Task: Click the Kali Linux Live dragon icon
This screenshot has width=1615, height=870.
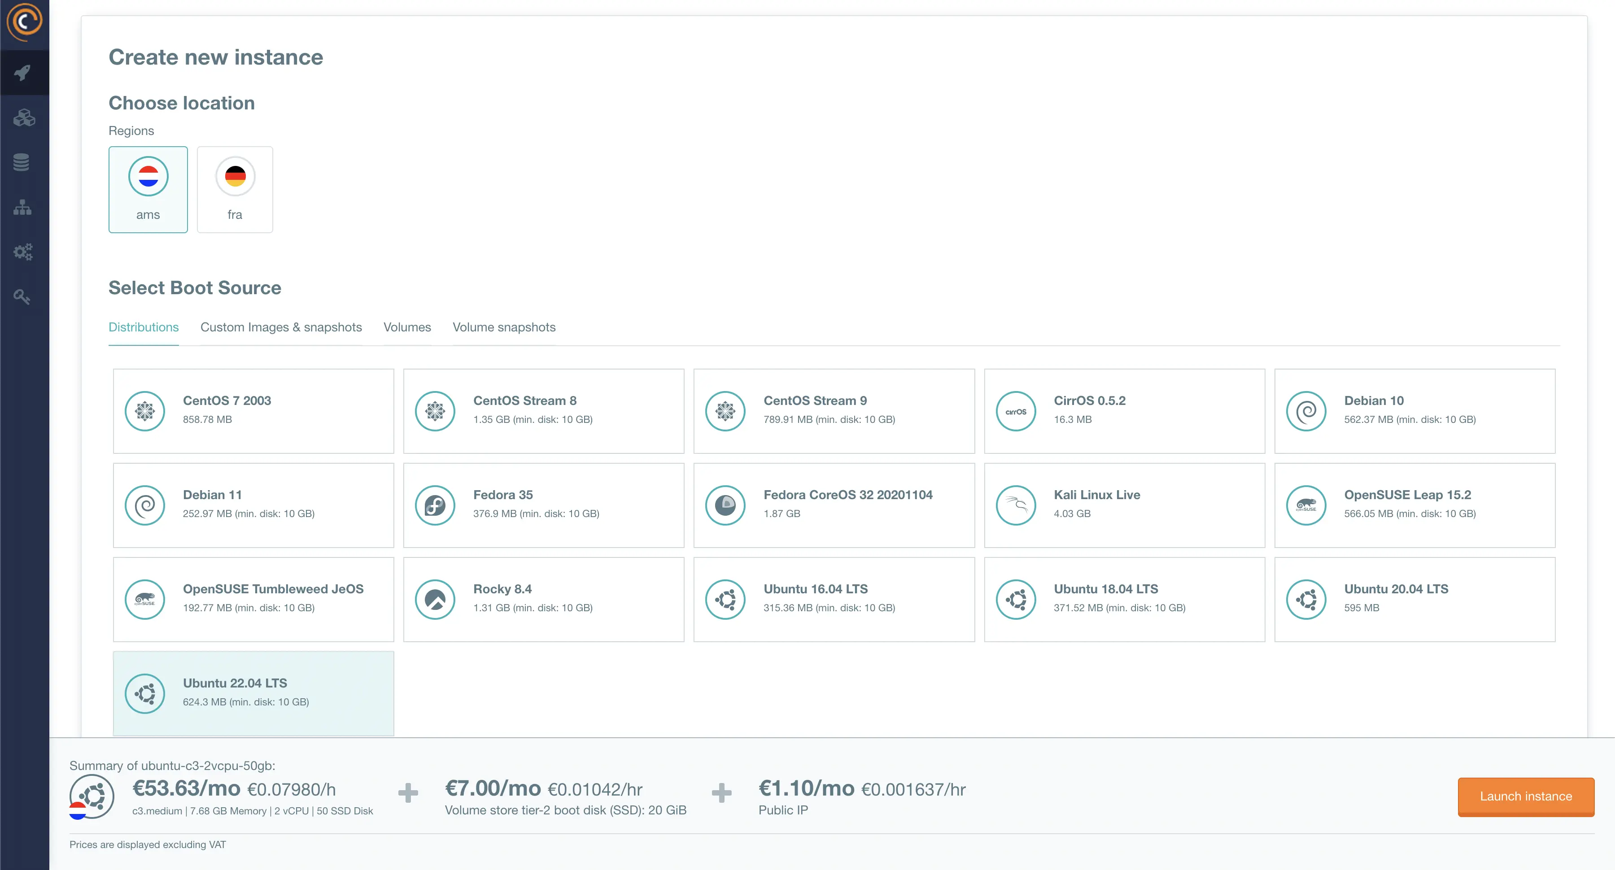Action: click(1016, 505)
